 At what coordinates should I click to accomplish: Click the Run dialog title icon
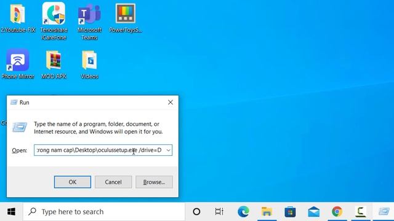coord(14,103)
